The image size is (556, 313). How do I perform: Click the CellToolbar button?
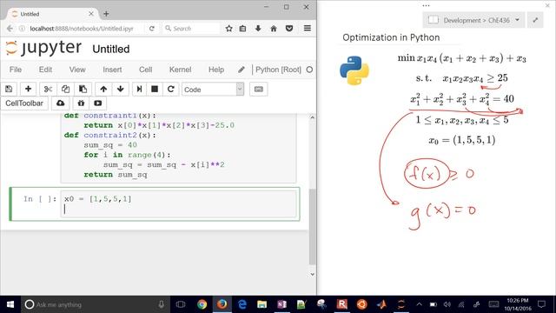coord(24,103)
